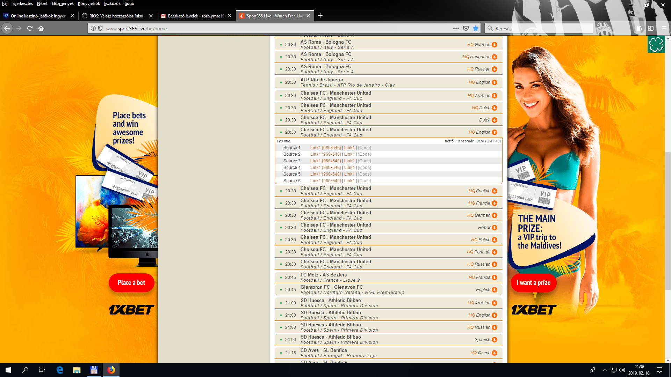671x377 pixels.
Task: Toggle the sidebar view icon
Action: coord(651,28)
